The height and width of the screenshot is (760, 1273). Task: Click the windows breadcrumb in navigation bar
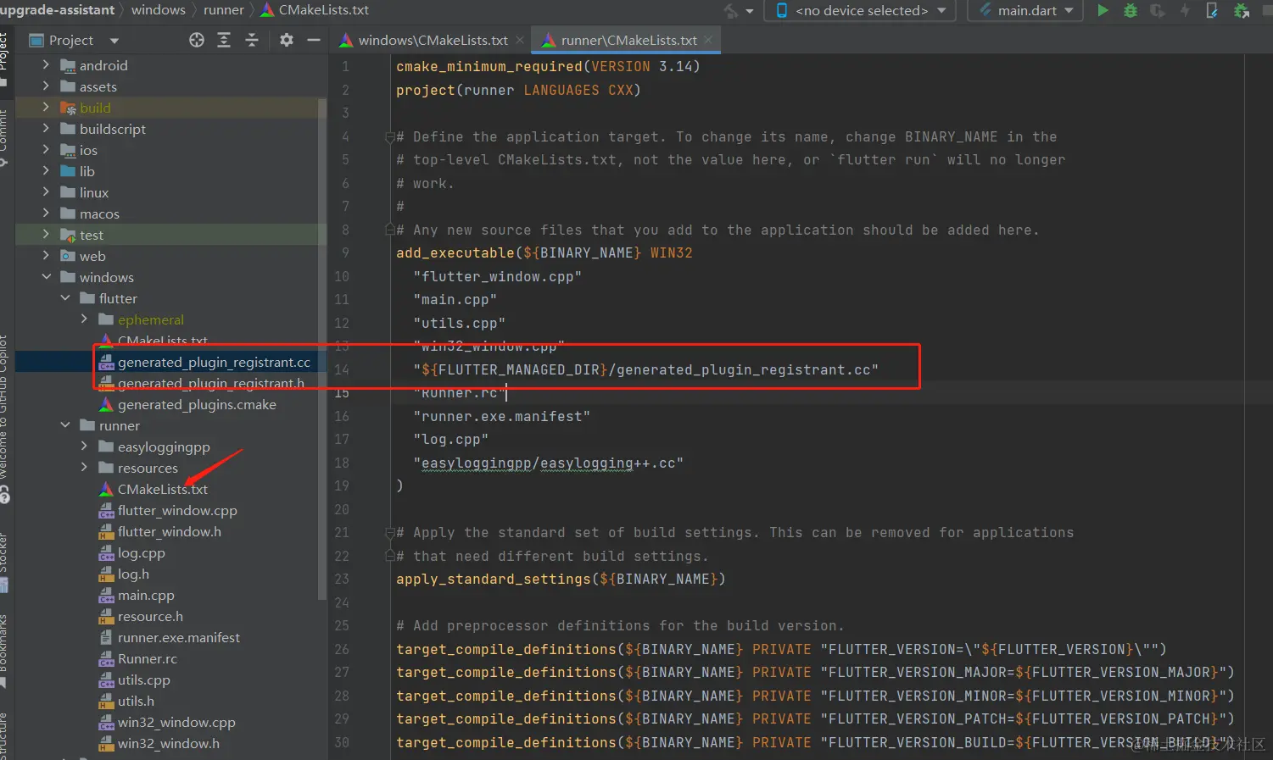(x=159, y=10)
